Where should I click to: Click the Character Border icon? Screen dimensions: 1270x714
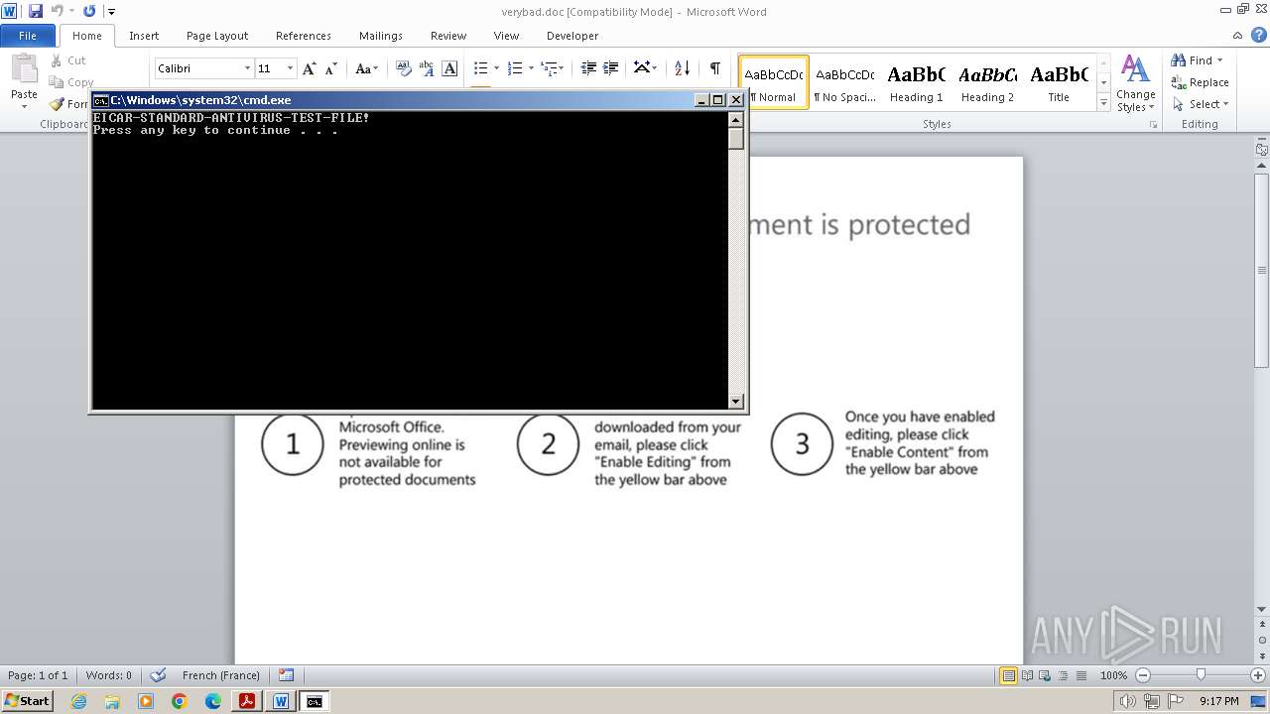(x=449, y=68)
